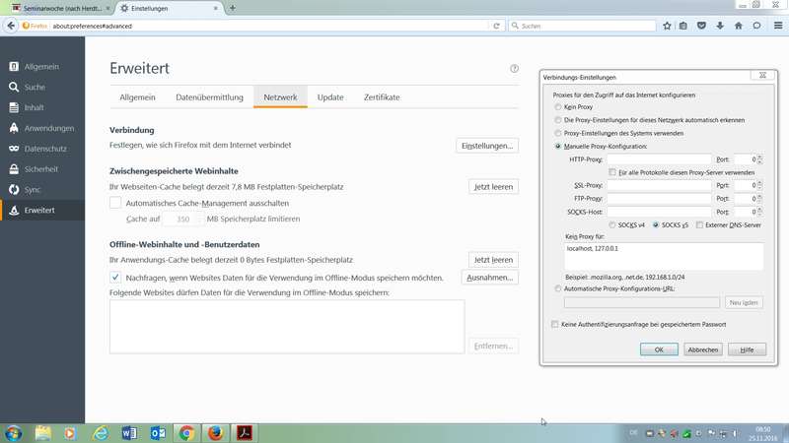789x443 pixels.
Task: Click the Hilfe button in dialog
Action: (747, 349)
